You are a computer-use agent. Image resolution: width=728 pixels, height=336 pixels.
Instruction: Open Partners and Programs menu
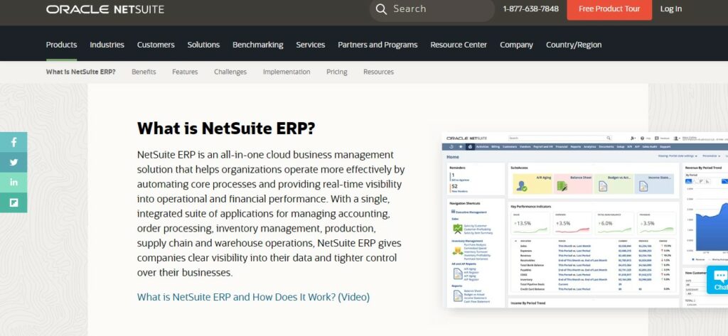click(x=378, y=45)
